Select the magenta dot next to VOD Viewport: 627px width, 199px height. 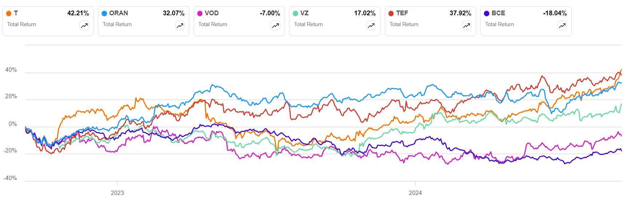pos(200,13)
